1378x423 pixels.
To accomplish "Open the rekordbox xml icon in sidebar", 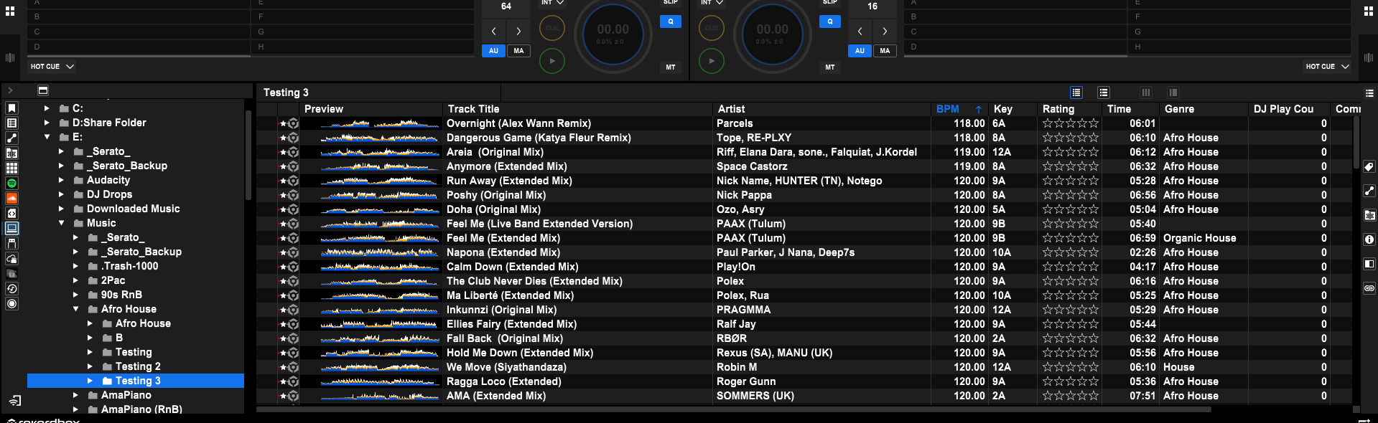I will click(x=11, y=214).
